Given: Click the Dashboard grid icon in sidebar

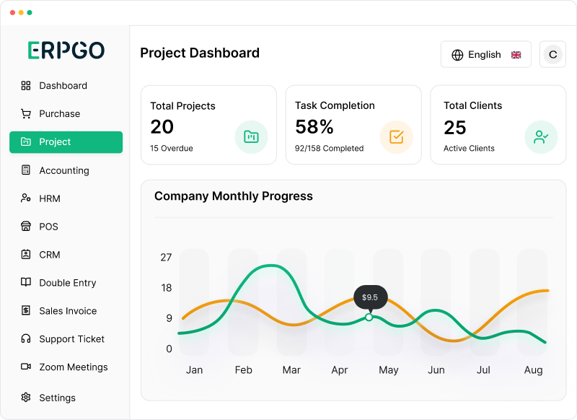Looking at the screenshot, I should click(26, 86).
